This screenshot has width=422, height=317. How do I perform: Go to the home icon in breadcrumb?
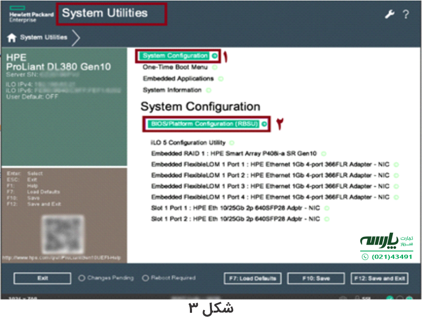pos(12,37)
